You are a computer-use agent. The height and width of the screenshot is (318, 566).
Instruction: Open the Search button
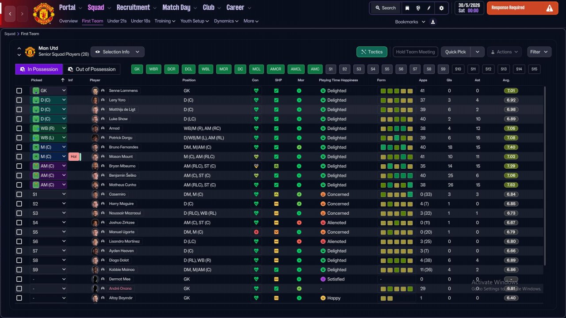click(x=385, y=8)
